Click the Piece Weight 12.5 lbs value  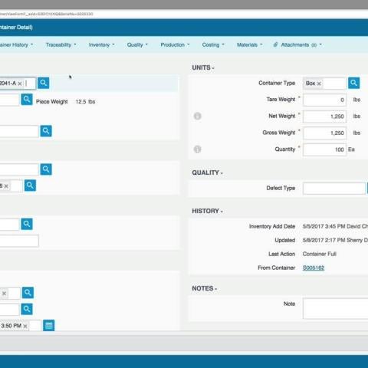pos(85,102)
